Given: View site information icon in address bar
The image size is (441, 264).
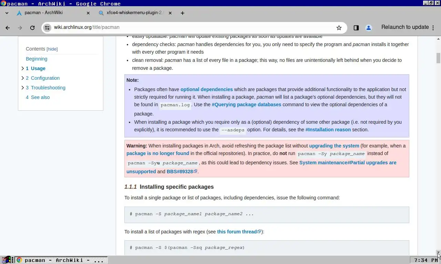Looking at the screenshot, I should 47,27.
